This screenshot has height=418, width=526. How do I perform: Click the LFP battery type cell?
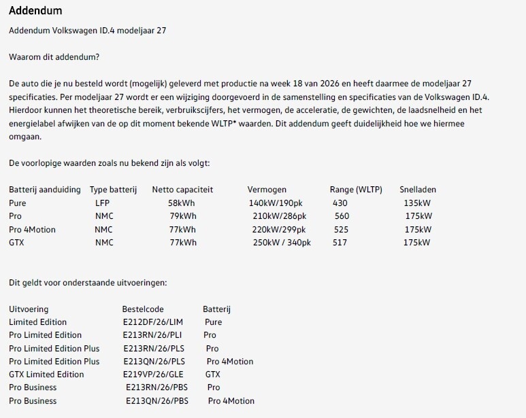(x=102, y=203)
